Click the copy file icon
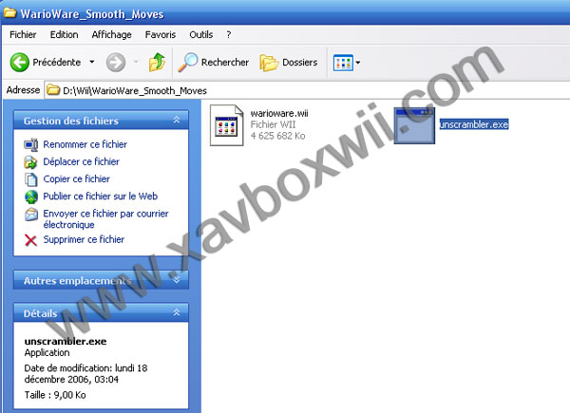The height and width of the screenshot is (413, 570). coord(31,179)
